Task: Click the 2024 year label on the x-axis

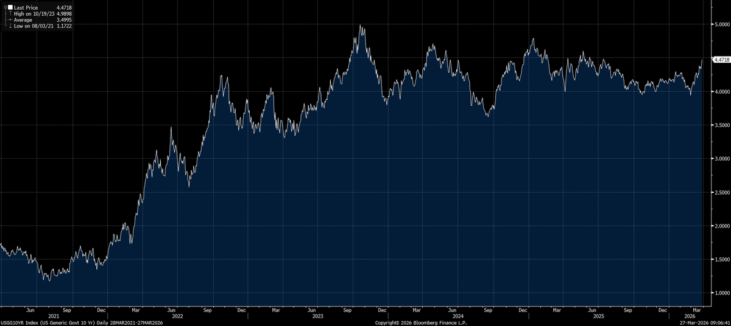Action: point(459,316)
